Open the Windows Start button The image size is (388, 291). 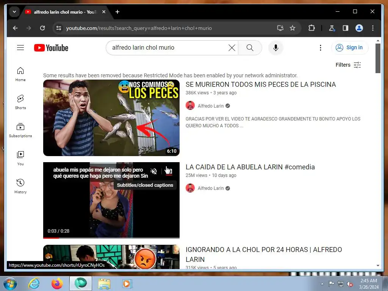[x=10, y=283]
